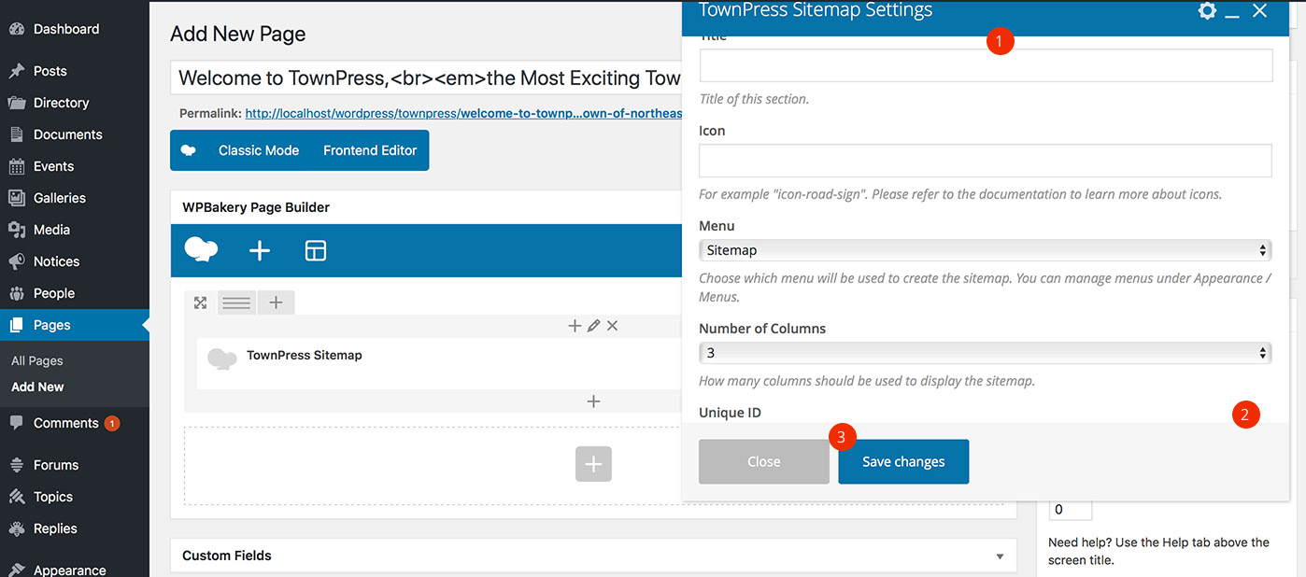Screen dimensions: 1306x577
Task: Go to Galleries in the sidebar
Action: pyautogui.click(x=59, y=198)
